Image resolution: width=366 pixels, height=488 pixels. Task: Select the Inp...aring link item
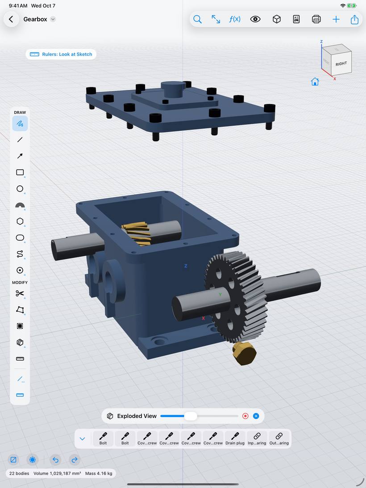(x=257, y=439)
